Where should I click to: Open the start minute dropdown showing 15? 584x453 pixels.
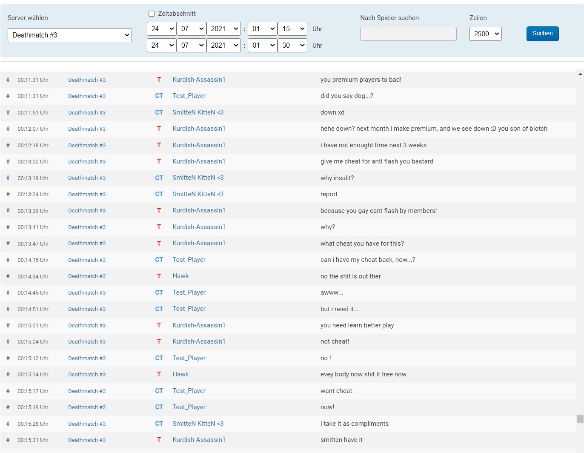coord(292,29)
